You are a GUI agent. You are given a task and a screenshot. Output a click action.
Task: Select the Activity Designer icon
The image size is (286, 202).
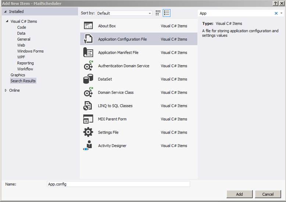[87, 146]
